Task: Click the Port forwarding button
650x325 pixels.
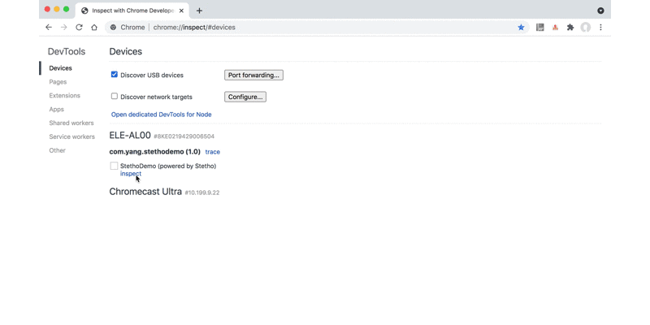Action: pos(253,75)
